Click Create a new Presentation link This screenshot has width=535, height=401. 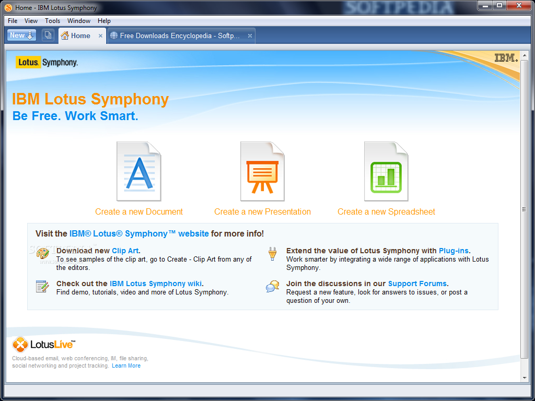point(262,212)
